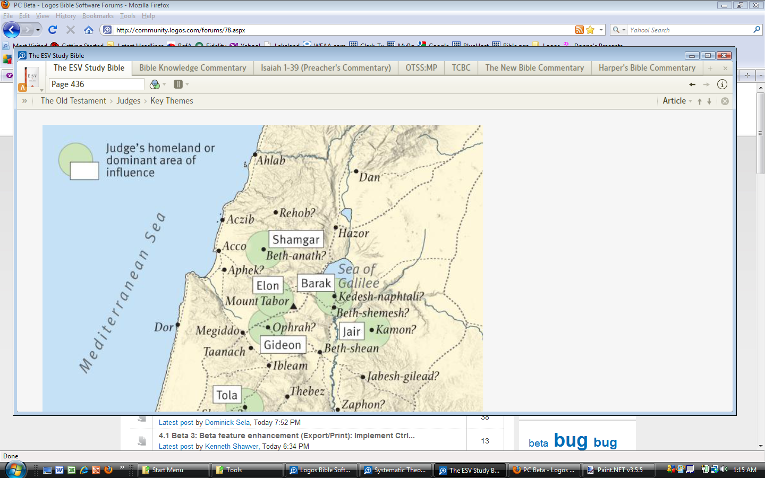The height and width of the screenshot is (478, 765).
Task: Close the current Logos panel tab
Action: pyautogui.click(x=725, y=69)
